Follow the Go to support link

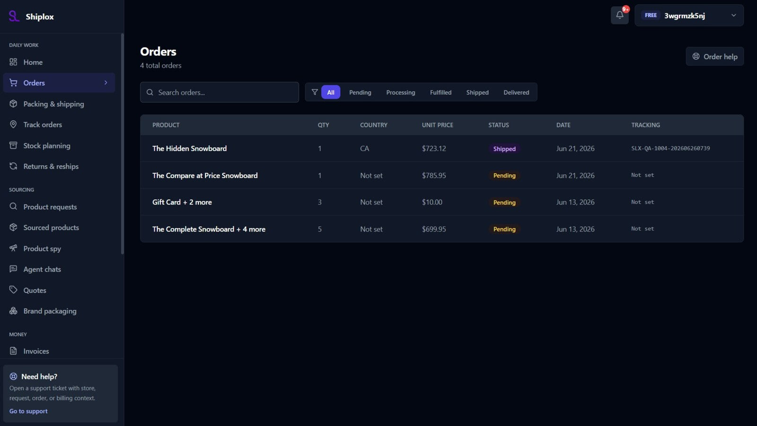coord(28,411)
